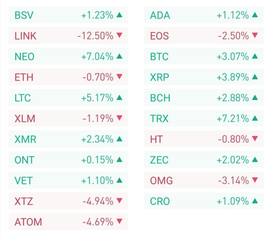The width and height of the screenshot is (271, 236).
Task: Click the green up arrow beside BSV
Action: coord(119,16)
